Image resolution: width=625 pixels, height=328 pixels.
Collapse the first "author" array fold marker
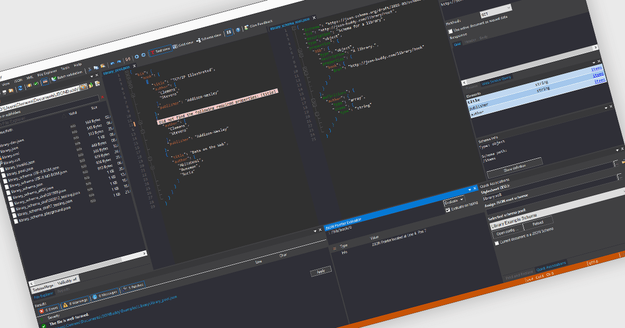[x=132, y=95]
